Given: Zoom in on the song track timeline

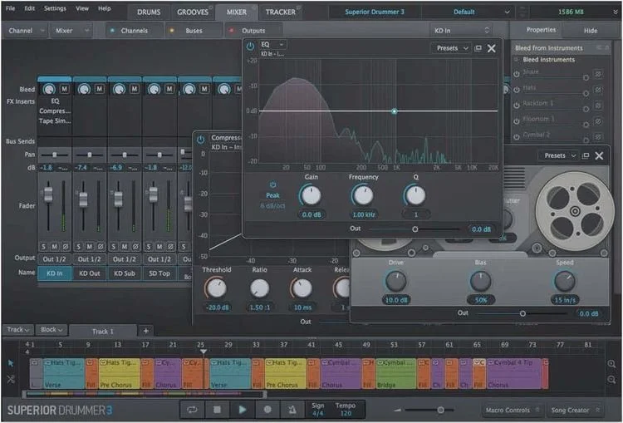Looking at the screenshot, I should [x=611, y=364].
